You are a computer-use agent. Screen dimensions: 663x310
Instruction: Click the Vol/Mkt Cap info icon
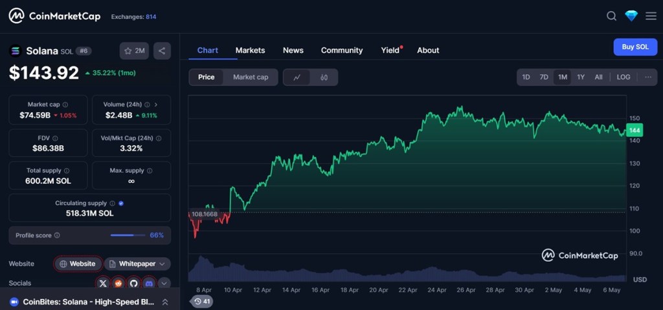pos(159,138)
